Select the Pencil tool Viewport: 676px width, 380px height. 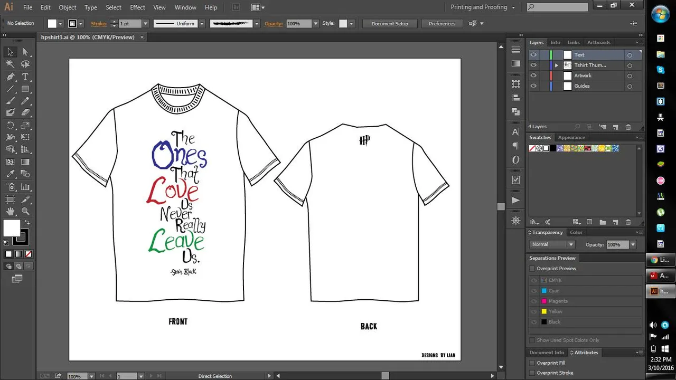click(25, 101)
